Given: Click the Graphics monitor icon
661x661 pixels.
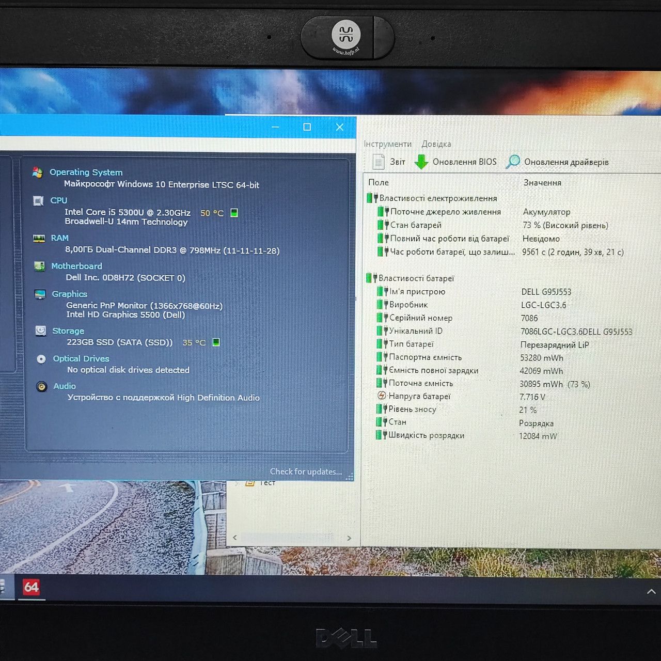Looking at the screenshot, I should (x=40, y=294).
